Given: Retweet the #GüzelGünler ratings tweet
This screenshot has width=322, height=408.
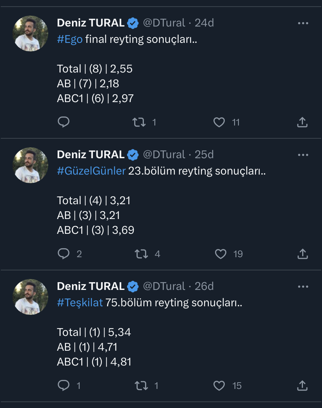Looking at the screenshot, I should [141, 254].
